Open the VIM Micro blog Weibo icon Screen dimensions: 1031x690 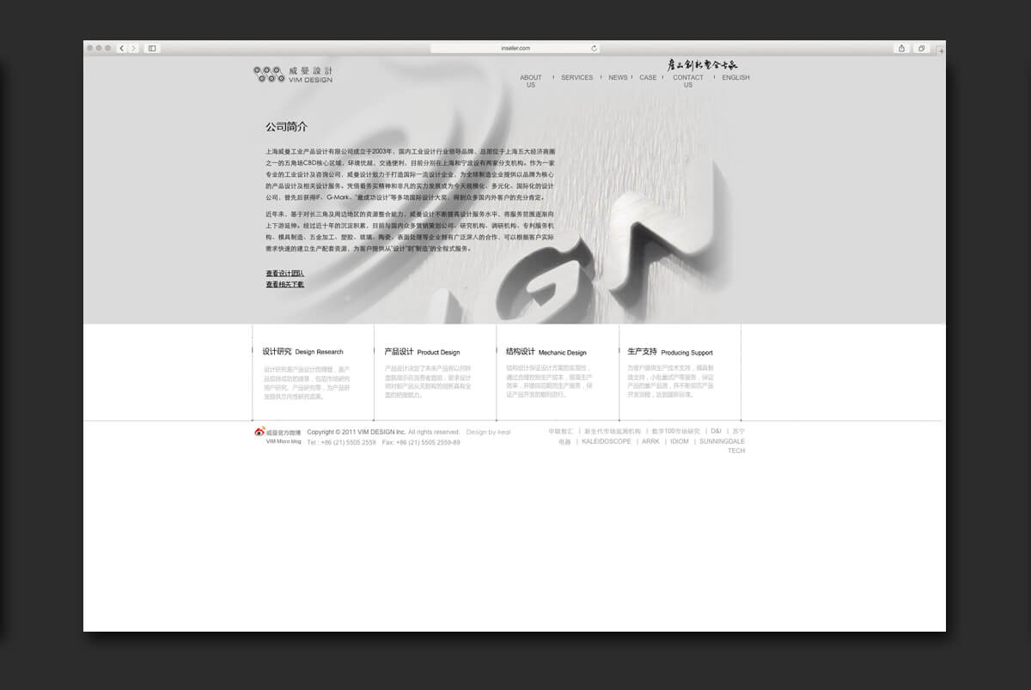(x=259, y=433)
